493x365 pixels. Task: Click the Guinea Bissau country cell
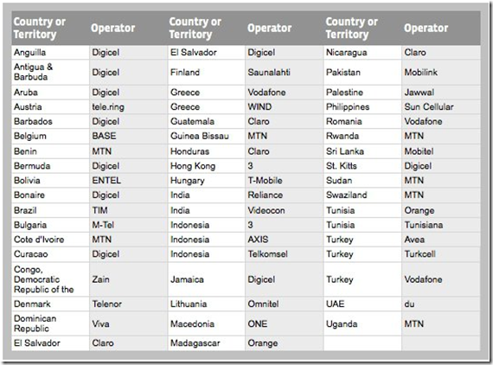point(207,136)
